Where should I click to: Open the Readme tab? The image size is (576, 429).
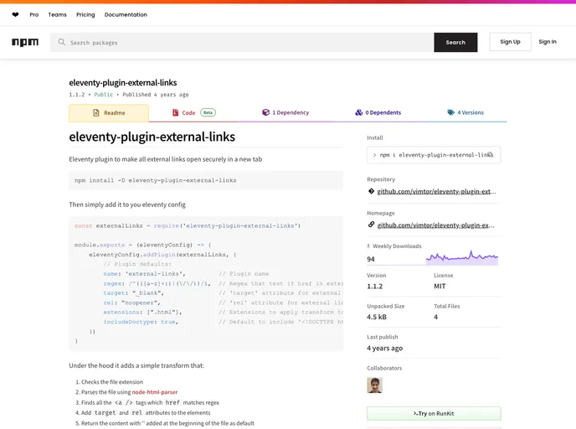(x=109, y=113)
